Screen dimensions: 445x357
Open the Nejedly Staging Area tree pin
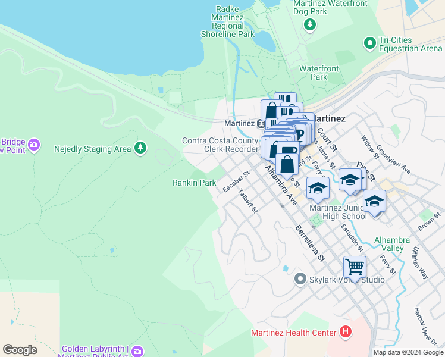[140, 148]
